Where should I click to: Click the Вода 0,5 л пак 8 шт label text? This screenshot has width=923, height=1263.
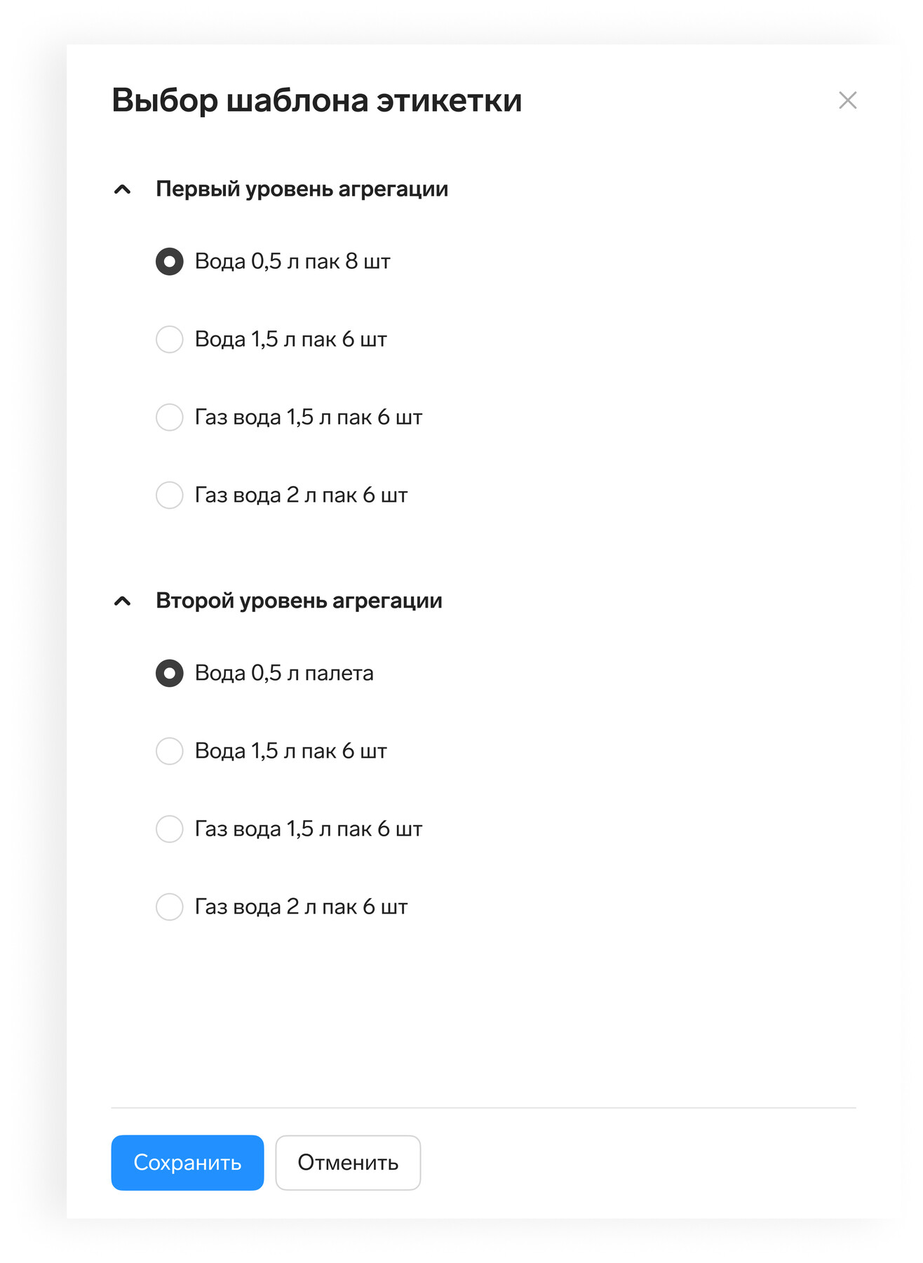tap(292, 262)
